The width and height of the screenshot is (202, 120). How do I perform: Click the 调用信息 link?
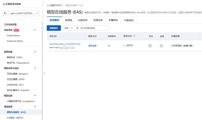click(93, 46)
